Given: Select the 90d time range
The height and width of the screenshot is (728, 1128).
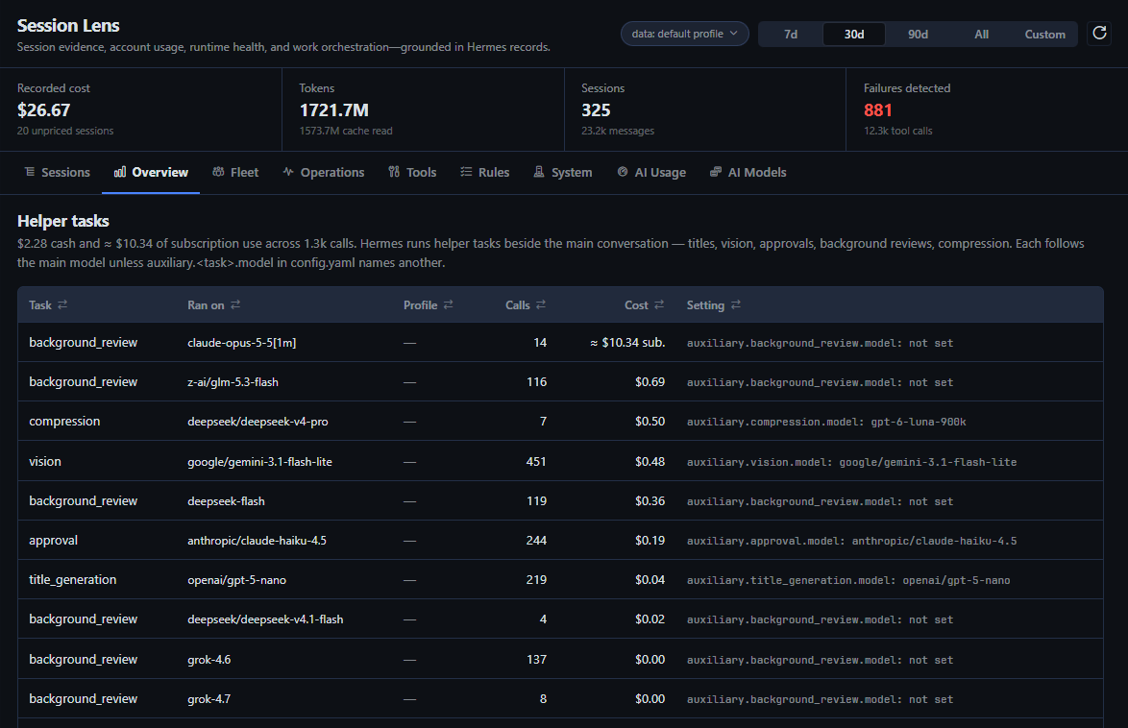Looking at the screenshot, I should tap(918, 34).
